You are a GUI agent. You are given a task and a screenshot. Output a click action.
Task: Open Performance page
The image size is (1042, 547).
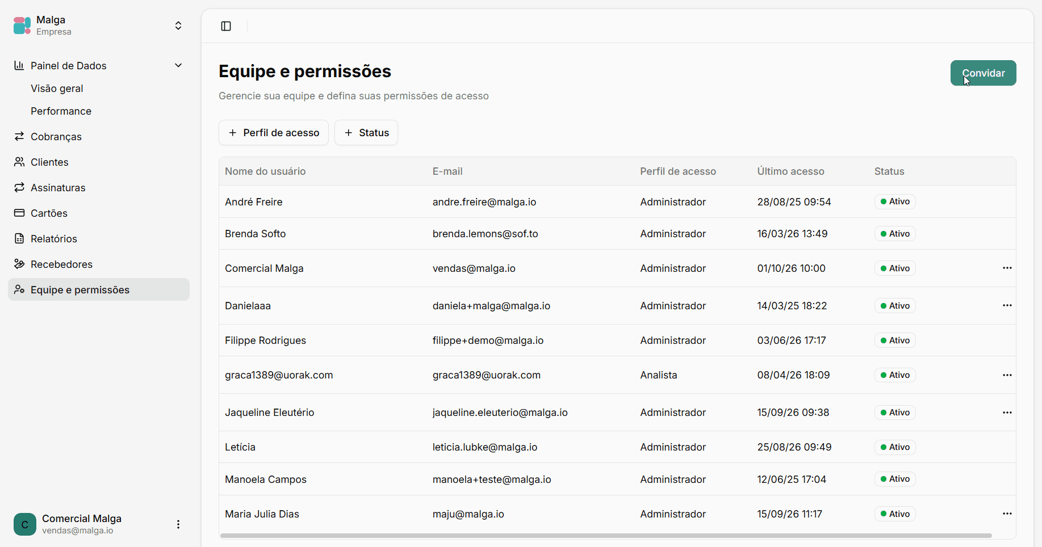[61, 111]
